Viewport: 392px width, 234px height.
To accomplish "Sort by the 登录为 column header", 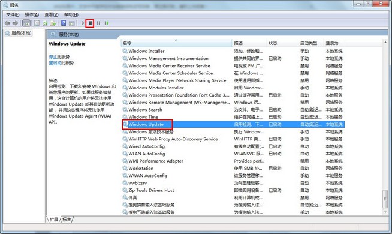I will 334,43.
